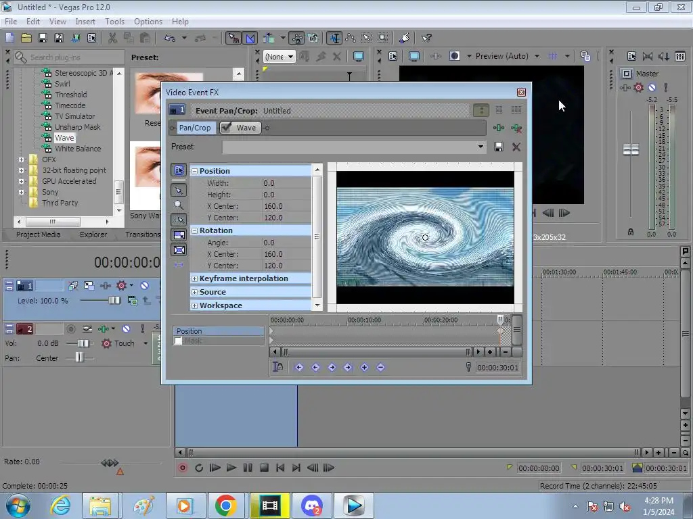Click Remove Selected Plug-In icon
Viewport: 693px width, 519px height.
tap(516, 128)
